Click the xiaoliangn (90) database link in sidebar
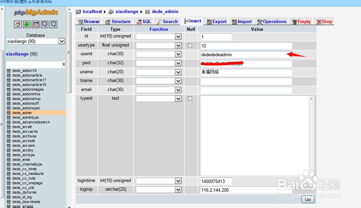361x208 pixels. (22, 54)
